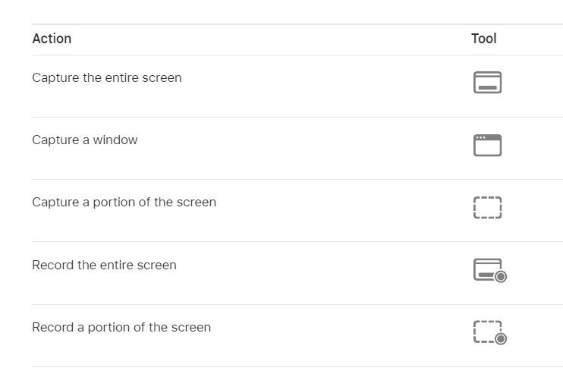Viewport: 563px width, 374px height.
Task: Select the "Capture a window" row label
Action: [85, 140]
